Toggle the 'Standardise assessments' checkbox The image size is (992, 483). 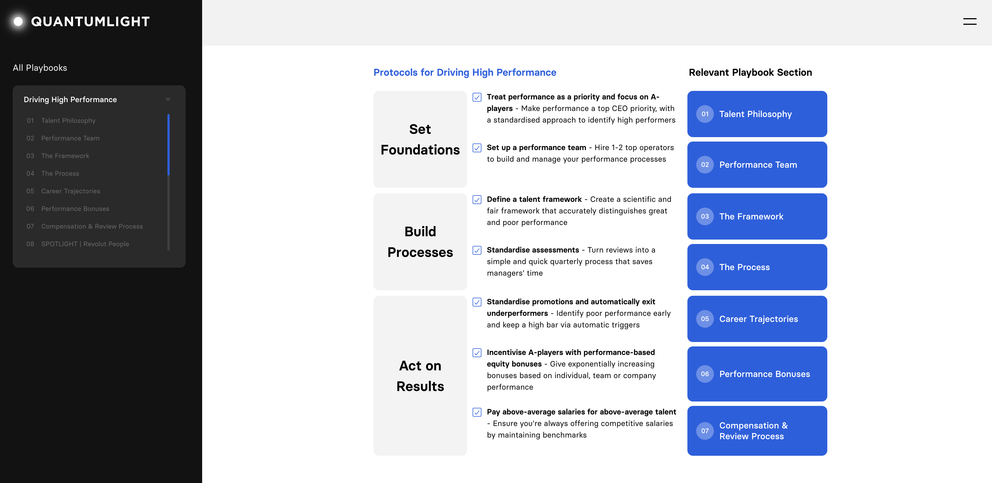click(477, 250)
